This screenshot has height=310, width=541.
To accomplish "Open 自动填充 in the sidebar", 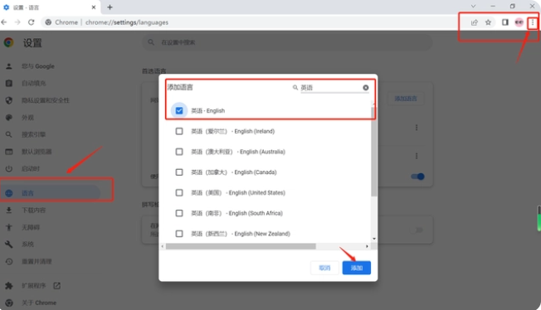I will tap(33, 83).
